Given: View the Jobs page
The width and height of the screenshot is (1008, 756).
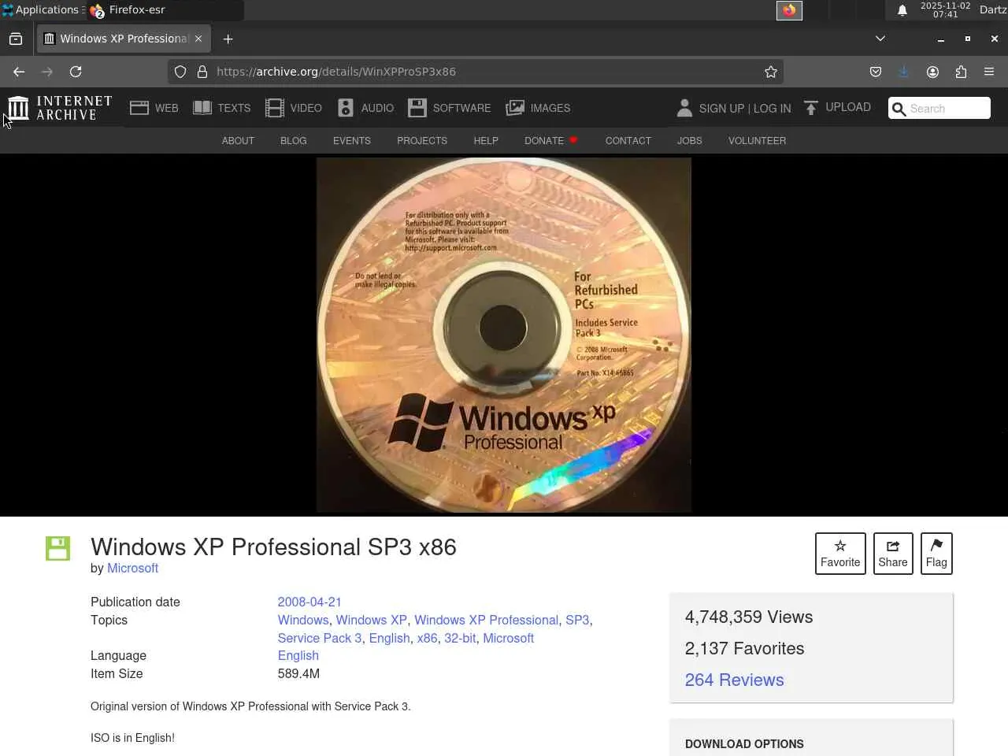Looking at the screenshot, I should [690, 141].
